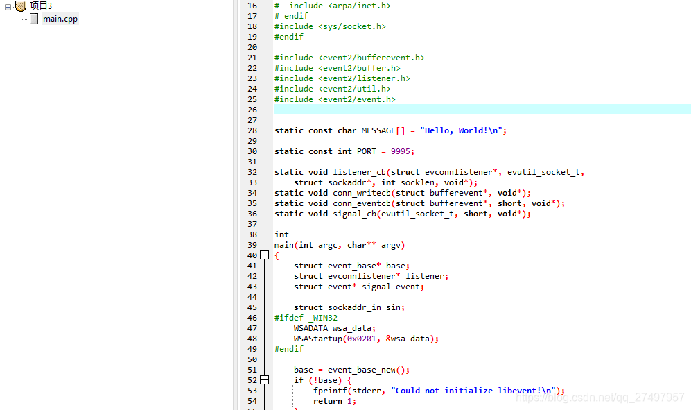Click conn_eventcb declaration on line 35
Screen dimensions: 691x410
click(x=362, y=203)
